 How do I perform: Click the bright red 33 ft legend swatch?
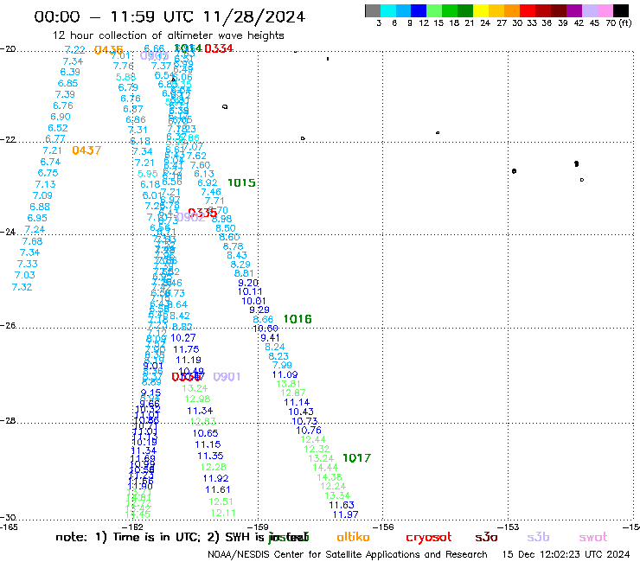528,10
